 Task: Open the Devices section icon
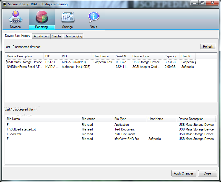[15, 17]
